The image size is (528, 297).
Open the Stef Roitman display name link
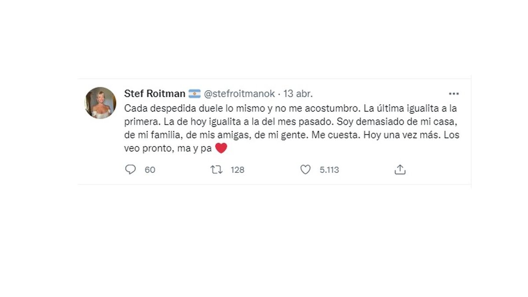pos(154,94)
